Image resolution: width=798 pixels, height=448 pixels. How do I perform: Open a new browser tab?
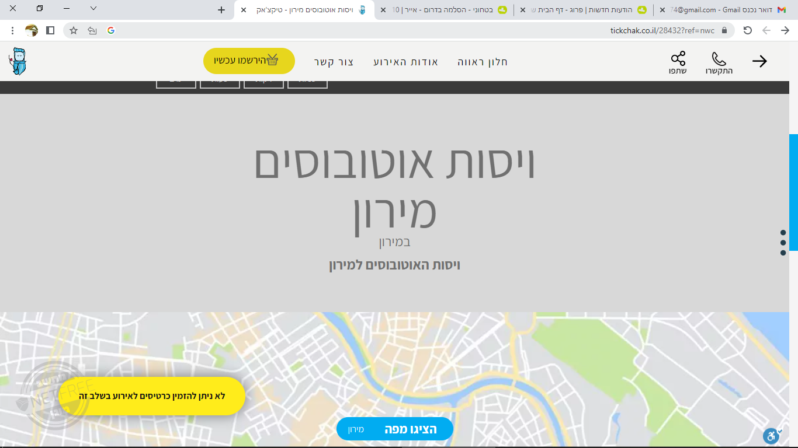pyautogui.click(x=221, y=10)
